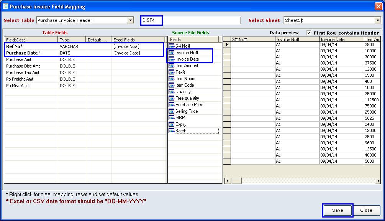Click the Close button
Viewport: 385px width, 221px height.
[x=366, y=210]
